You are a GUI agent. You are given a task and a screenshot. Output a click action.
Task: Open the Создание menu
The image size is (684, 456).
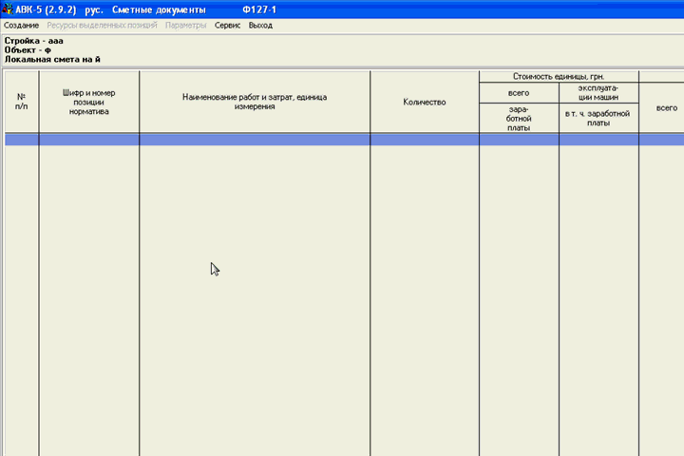21,25
